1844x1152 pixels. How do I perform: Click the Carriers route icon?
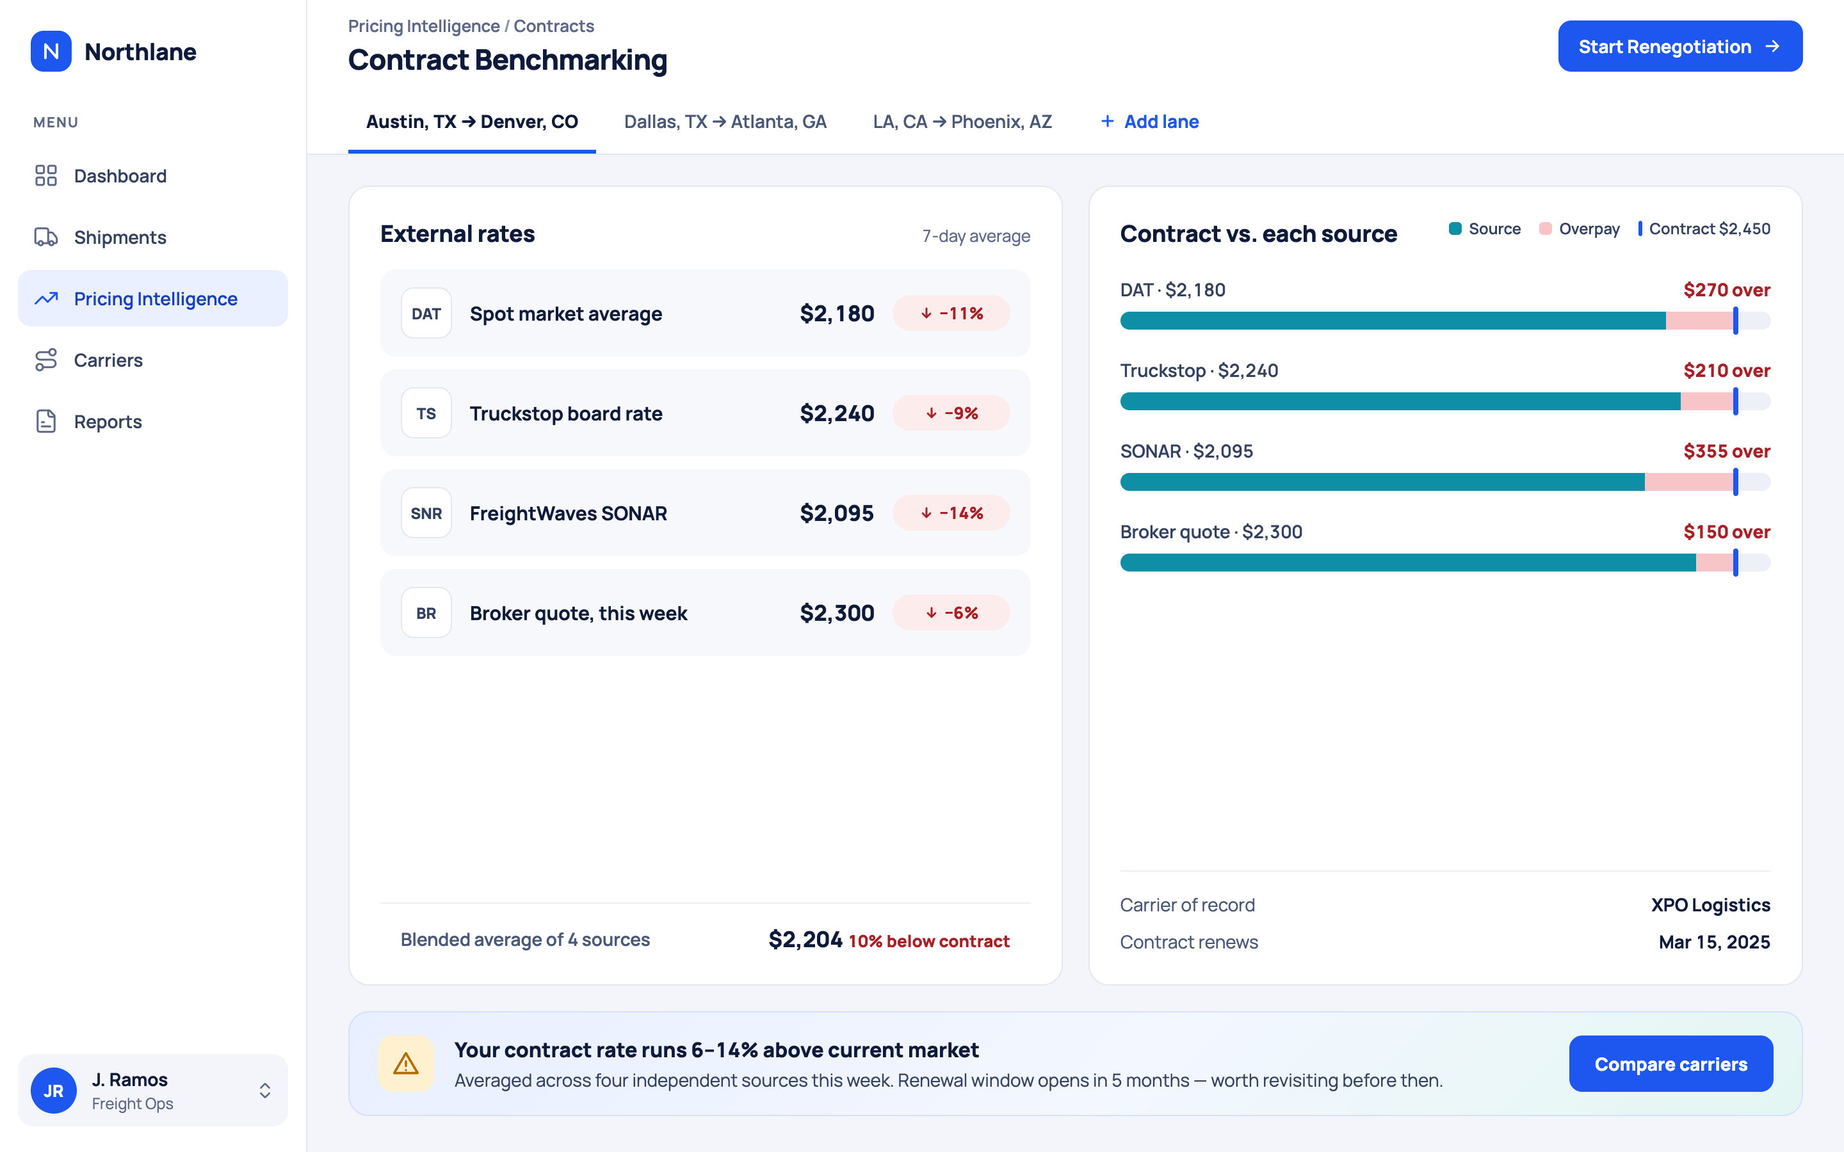[45, 360]
